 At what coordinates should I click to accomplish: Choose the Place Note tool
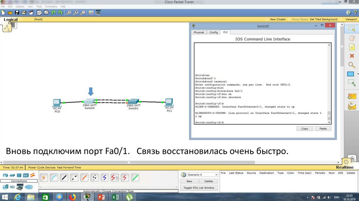click(x=352, y=47)
